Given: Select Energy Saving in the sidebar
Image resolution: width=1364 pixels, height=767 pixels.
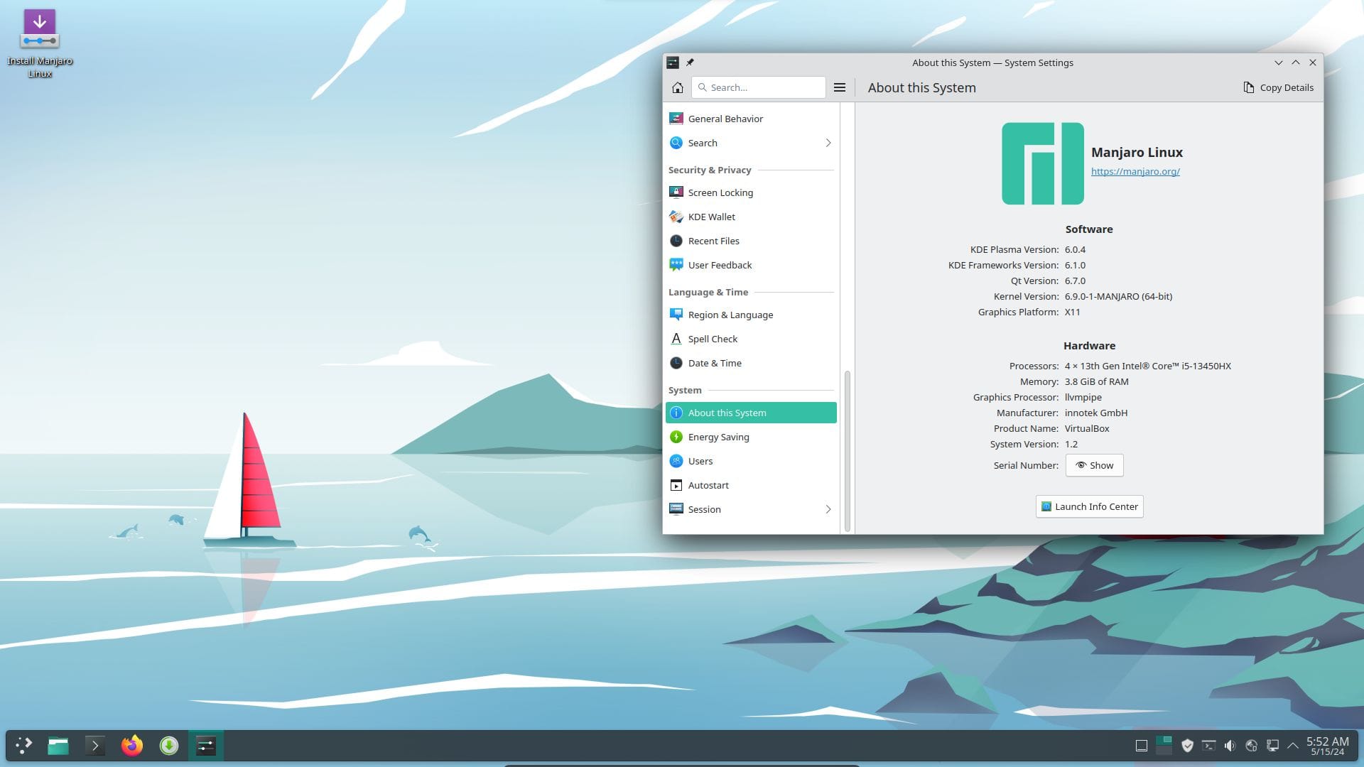Looking at the screenshot, I should pyautogui.click(x=718, y=437).
